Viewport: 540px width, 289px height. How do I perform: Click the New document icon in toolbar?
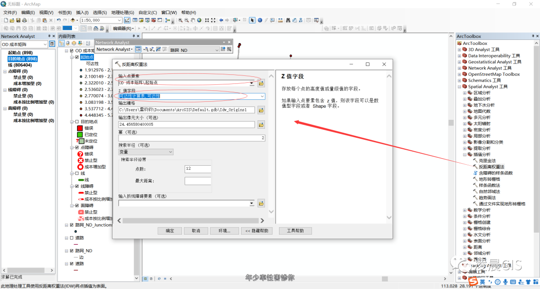6,20
